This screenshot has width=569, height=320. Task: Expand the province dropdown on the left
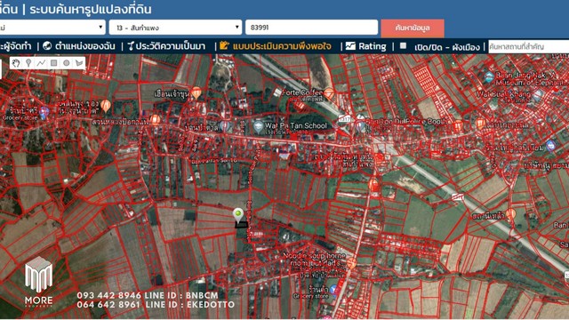pyautogui.click(x=52, y=28)
